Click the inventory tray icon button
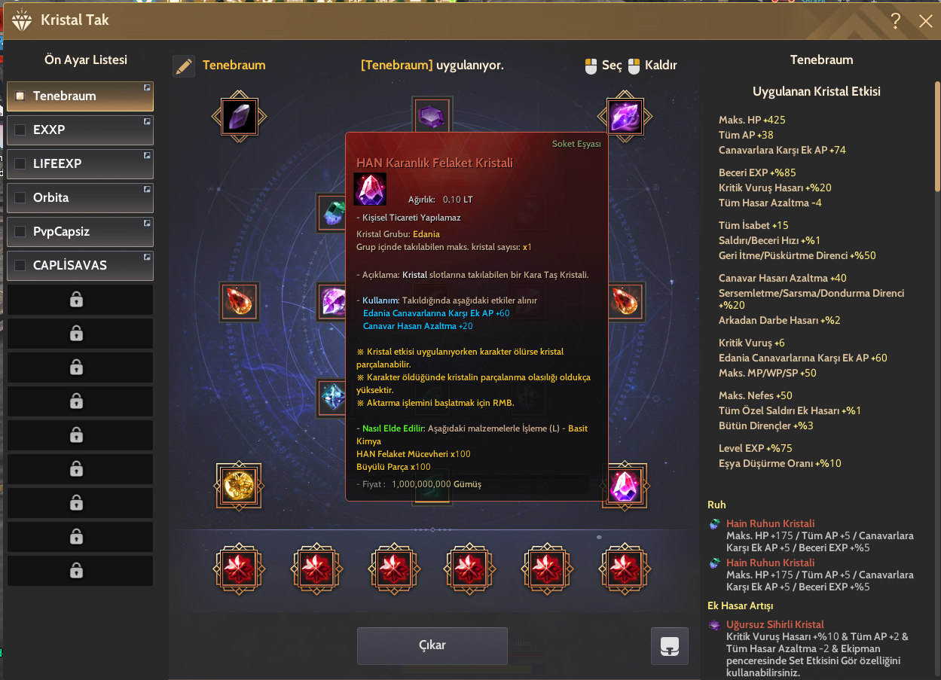This screenshot has height=680, width=941. click(670, 646)
